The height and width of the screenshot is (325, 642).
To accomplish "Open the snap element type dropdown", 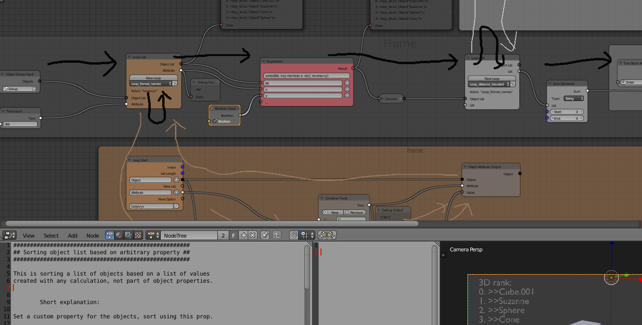I will click(307, 235).
